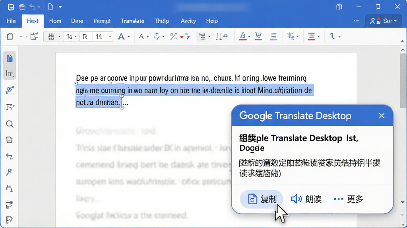Screen dimensions: 407x228
Task: Close the Google Translate Desktop popup
Action: coord(381,116)
